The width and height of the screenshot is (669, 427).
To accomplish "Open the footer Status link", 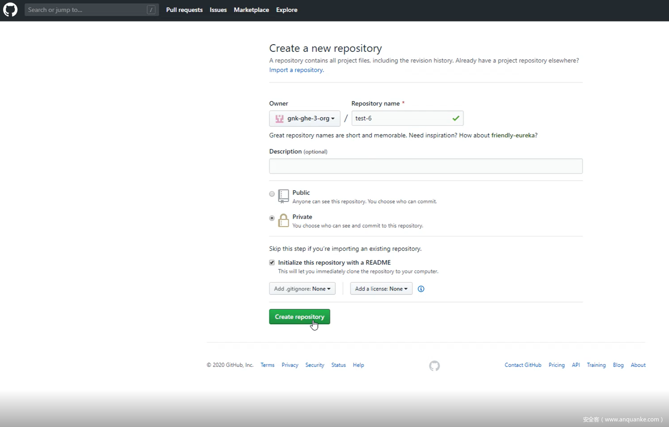I will (338, 365).
